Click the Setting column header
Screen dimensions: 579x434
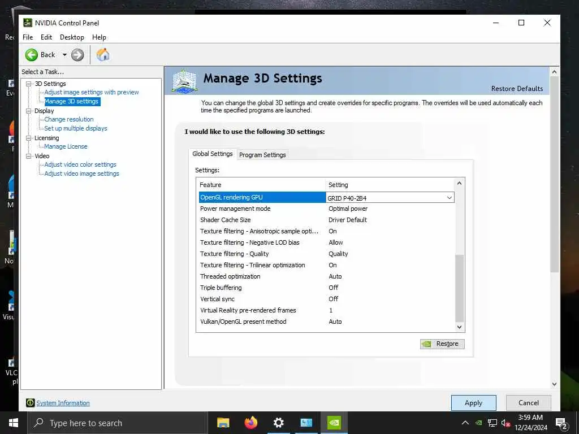(x=390, y=185)
